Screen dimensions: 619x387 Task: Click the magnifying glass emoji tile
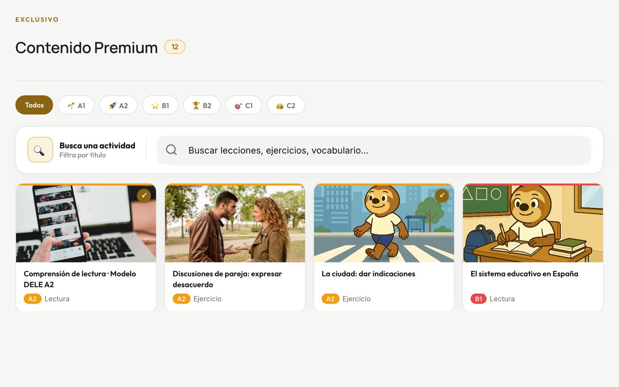pyautogui.click(x=40, y=150)
